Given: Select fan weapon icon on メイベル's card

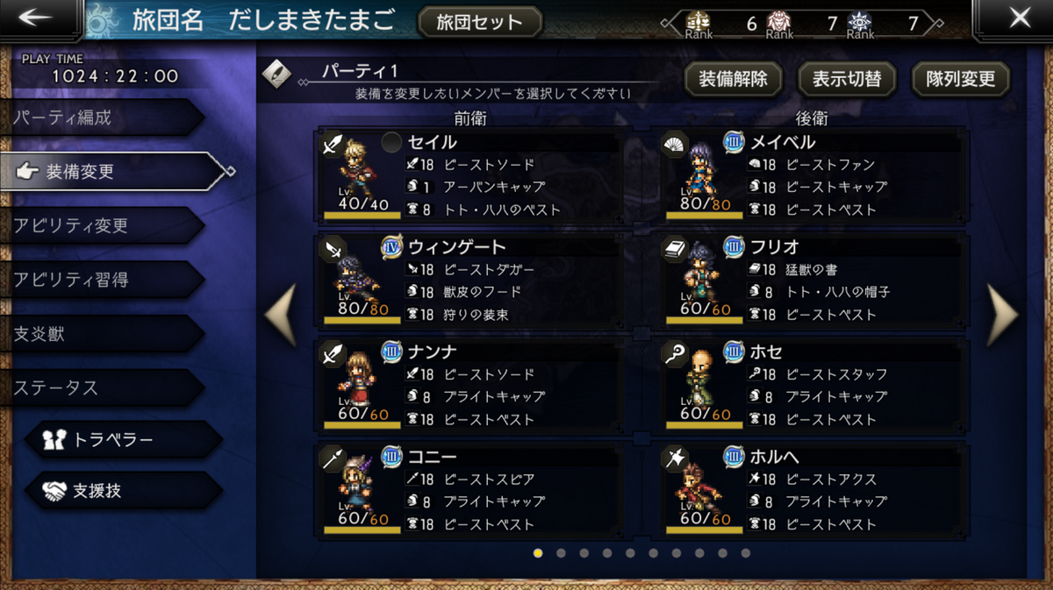Looking at the screenshot, I should pyautogui.click(x=675, y=144).
